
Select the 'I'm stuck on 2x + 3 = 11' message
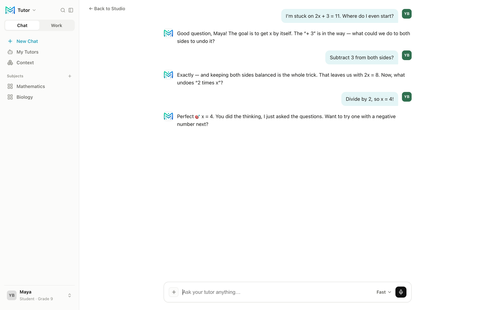[x=340, y=16]
